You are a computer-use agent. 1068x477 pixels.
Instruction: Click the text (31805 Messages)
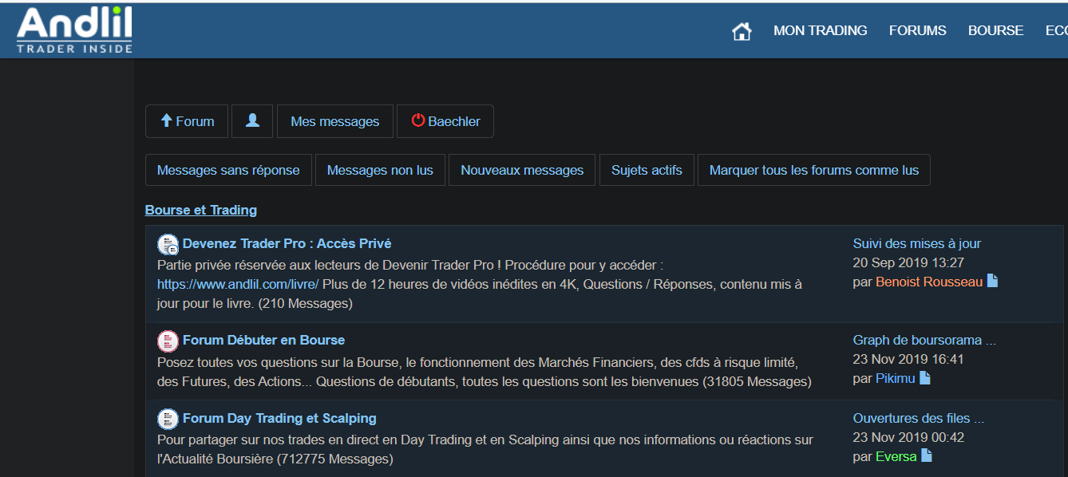point(757,381)
